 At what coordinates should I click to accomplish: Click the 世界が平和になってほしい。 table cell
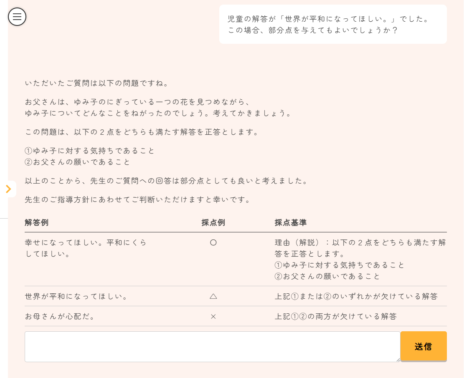coord(76,296)
